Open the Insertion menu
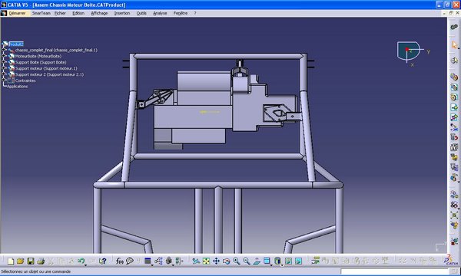This screenshot has width=461, height=276. [x=122, y=13]
